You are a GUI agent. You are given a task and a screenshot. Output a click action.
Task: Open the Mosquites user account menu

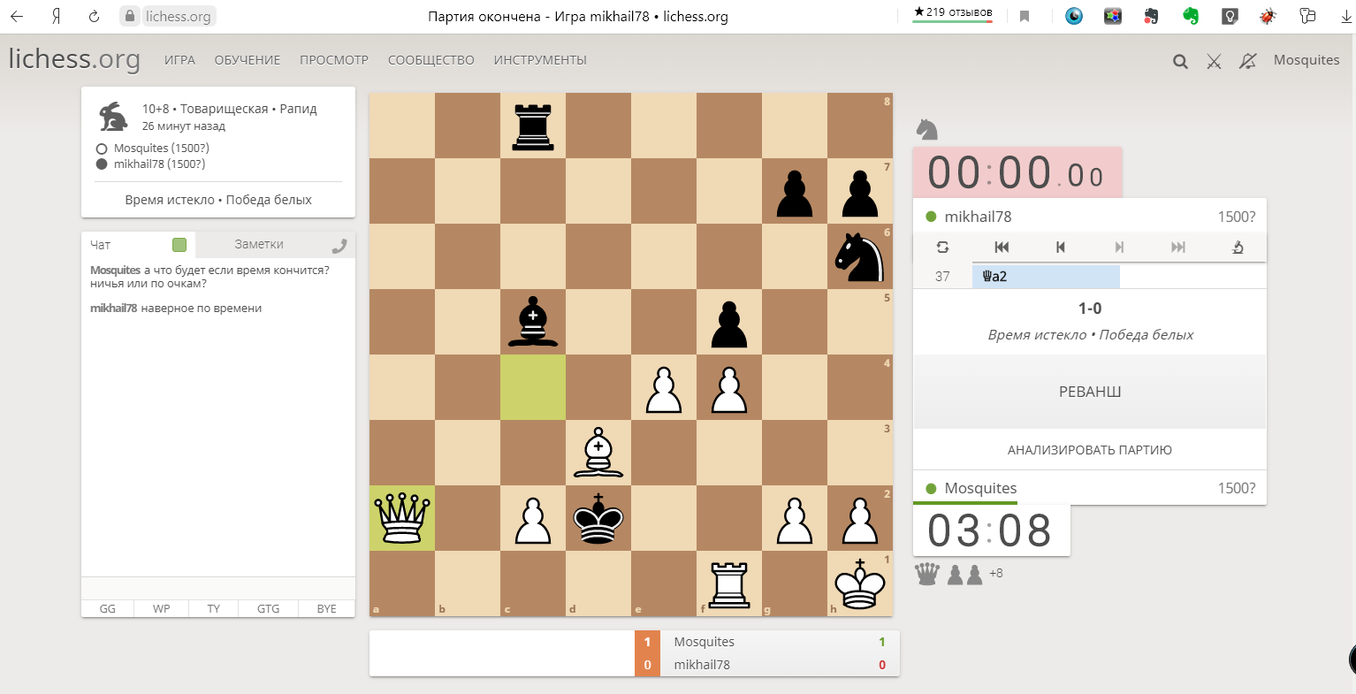coord(1306,60)
